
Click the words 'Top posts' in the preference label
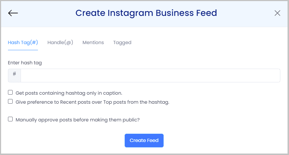click(x=114, y=102)
